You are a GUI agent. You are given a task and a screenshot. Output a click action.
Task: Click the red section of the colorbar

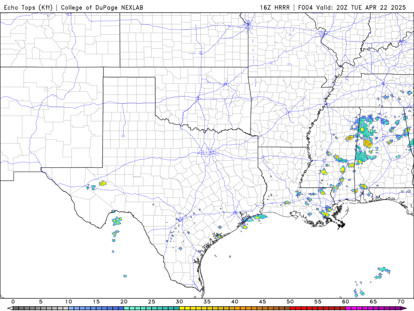318,308
